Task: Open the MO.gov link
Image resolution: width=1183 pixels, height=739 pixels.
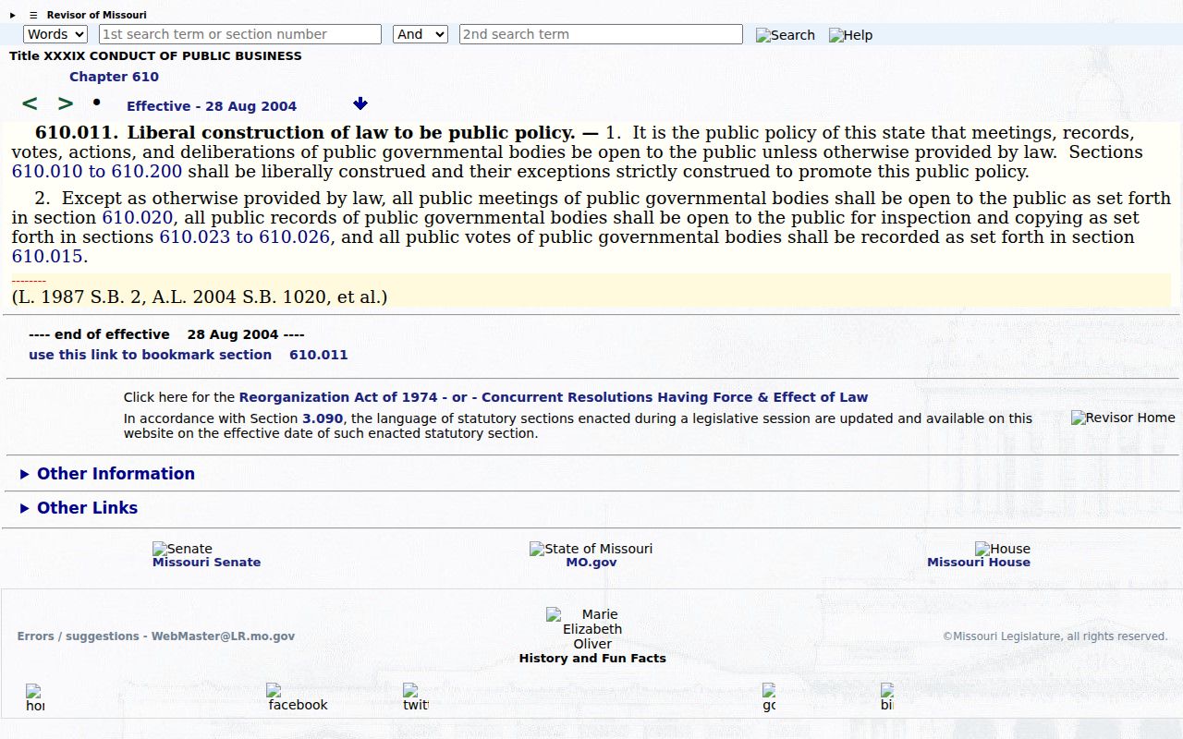Action: coord(591,563)
